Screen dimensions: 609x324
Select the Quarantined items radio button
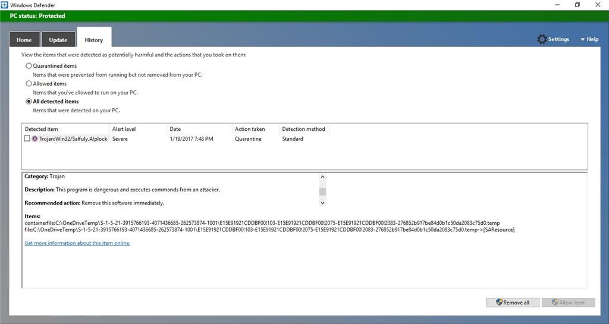tap(29, 66)
